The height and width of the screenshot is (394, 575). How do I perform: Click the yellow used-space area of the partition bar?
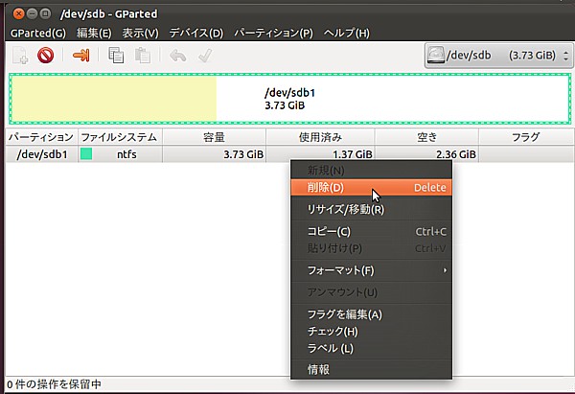(114, 99)
